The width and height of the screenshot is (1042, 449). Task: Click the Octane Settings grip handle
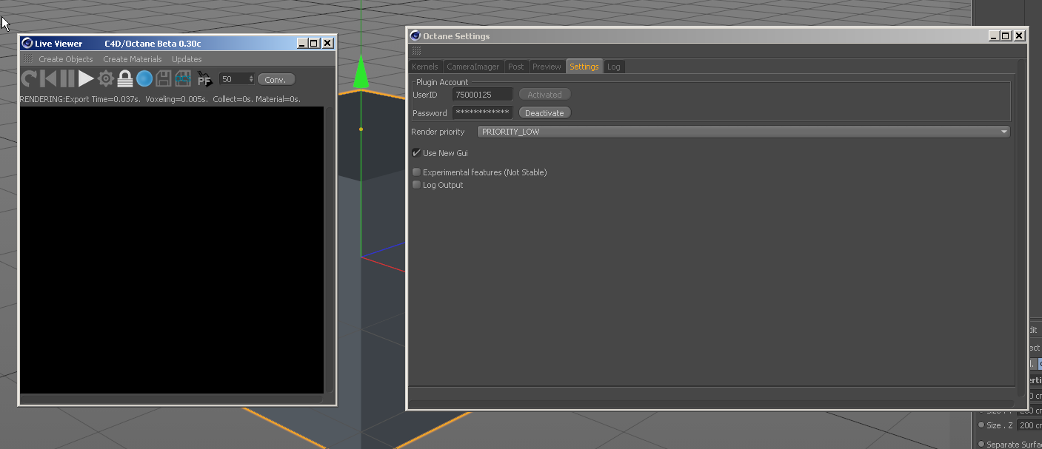coord(416,50)
